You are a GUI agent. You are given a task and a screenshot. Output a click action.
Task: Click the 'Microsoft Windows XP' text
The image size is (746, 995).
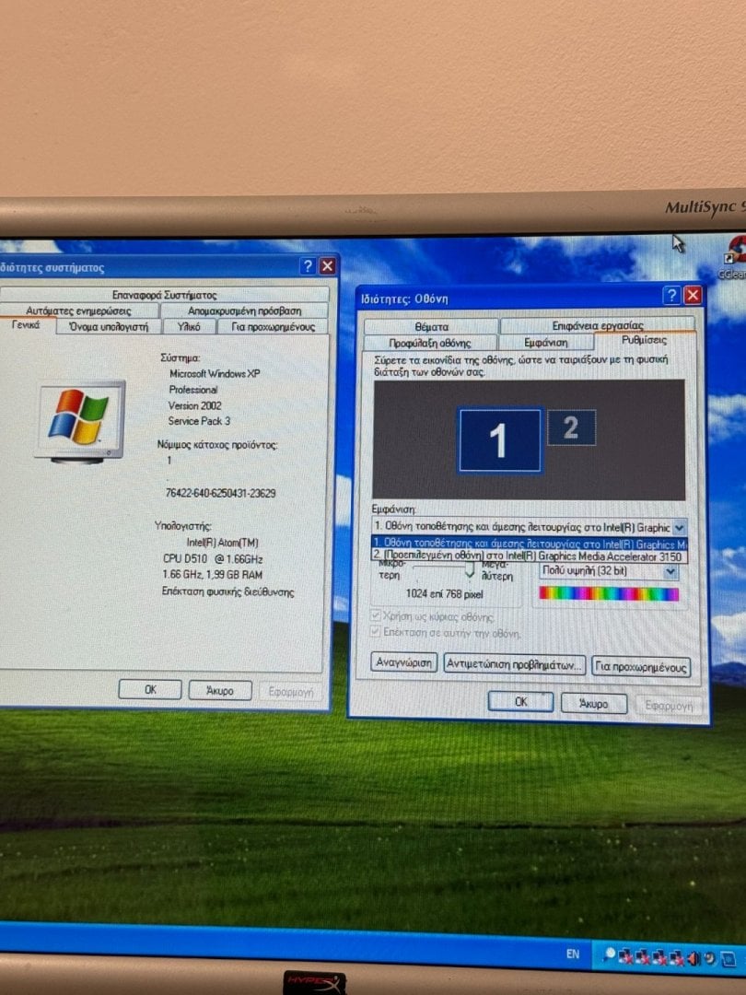tap(215, 373)
